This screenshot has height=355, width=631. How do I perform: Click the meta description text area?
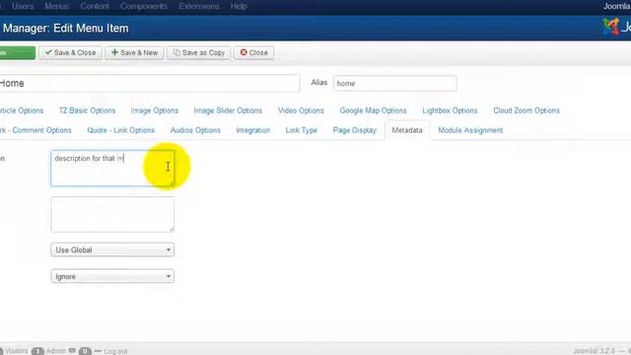pos(112,169)
